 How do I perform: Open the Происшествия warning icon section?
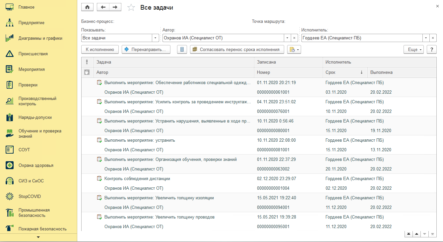pyautogui.click(x=9, y=54)
